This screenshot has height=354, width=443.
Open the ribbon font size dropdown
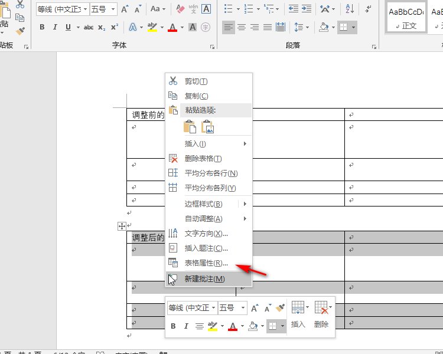(x=113, y=9)
